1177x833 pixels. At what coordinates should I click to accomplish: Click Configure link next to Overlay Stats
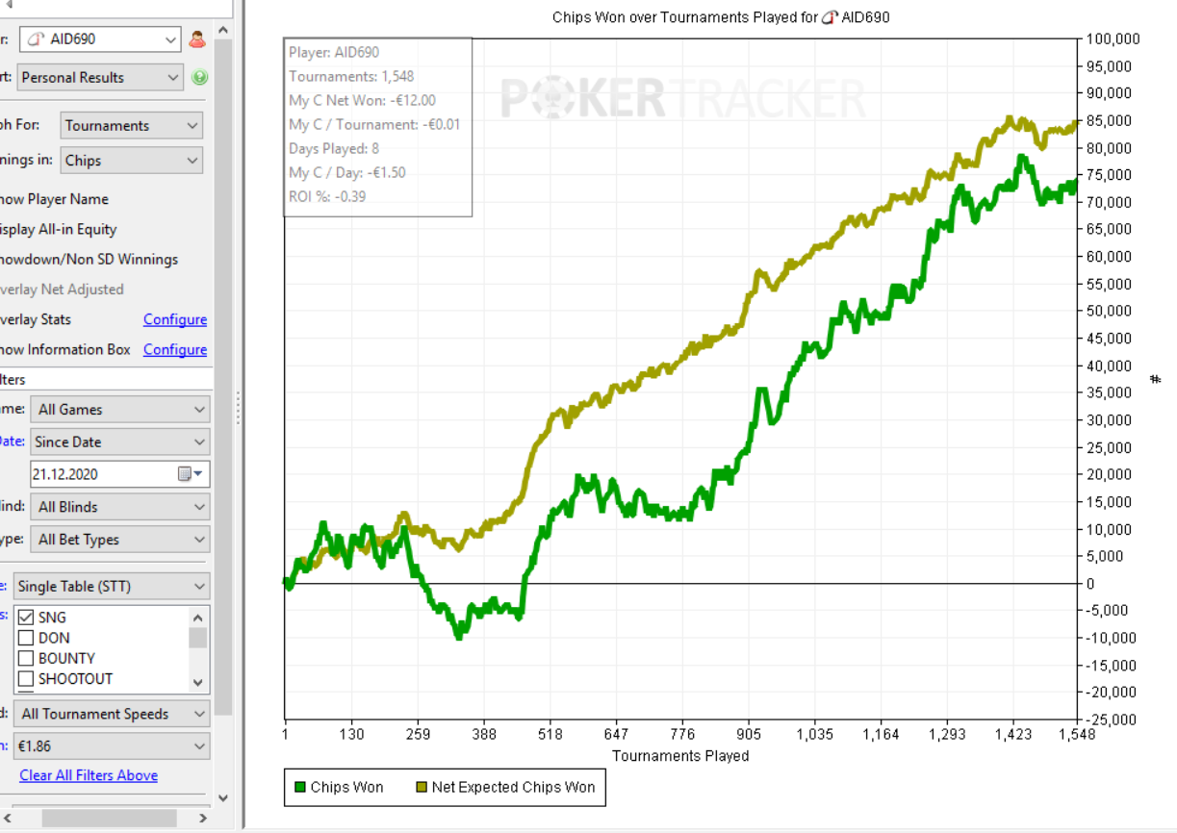pyautogui.click(x=175, y=319)
